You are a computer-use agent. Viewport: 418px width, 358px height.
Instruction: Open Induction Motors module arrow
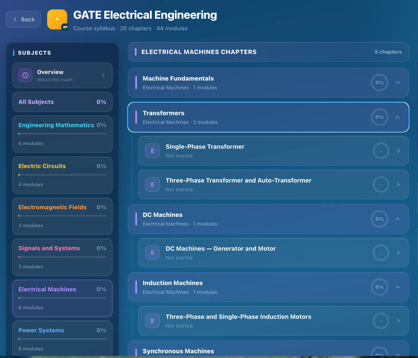click(398, 321)
